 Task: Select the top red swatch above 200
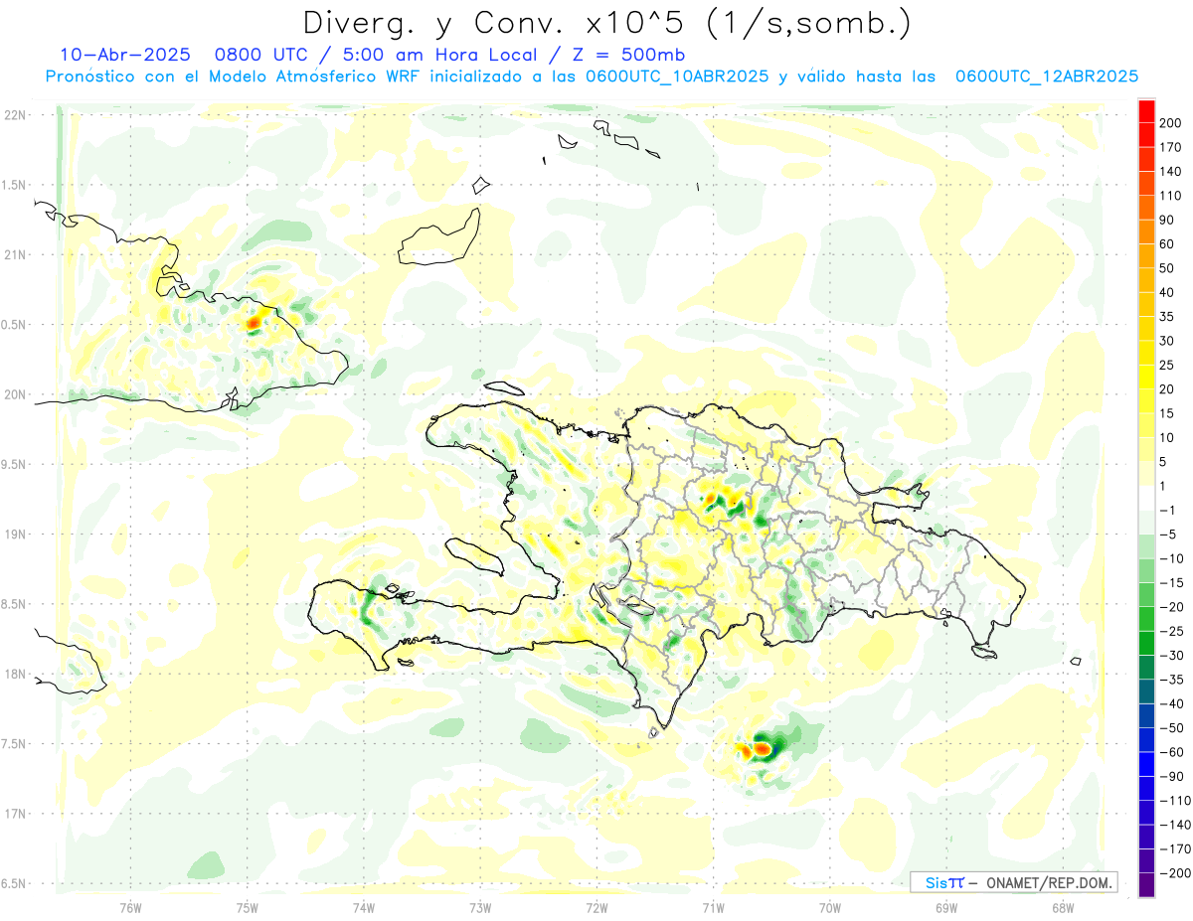coord(1146,110)
